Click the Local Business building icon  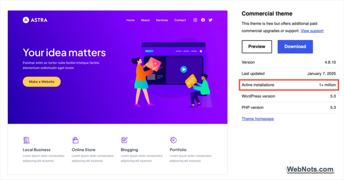point(26,140)
